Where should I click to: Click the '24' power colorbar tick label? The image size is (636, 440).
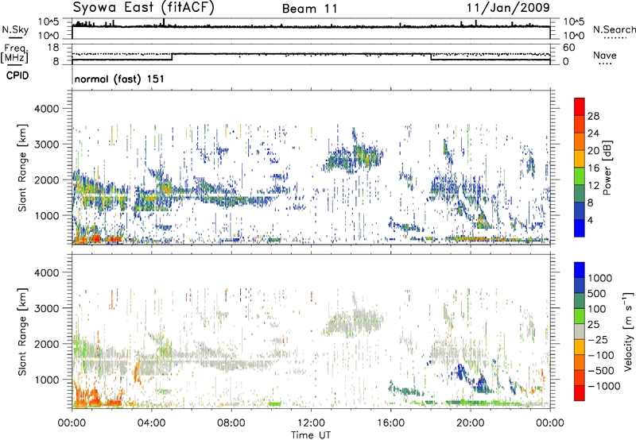point(593,133)
